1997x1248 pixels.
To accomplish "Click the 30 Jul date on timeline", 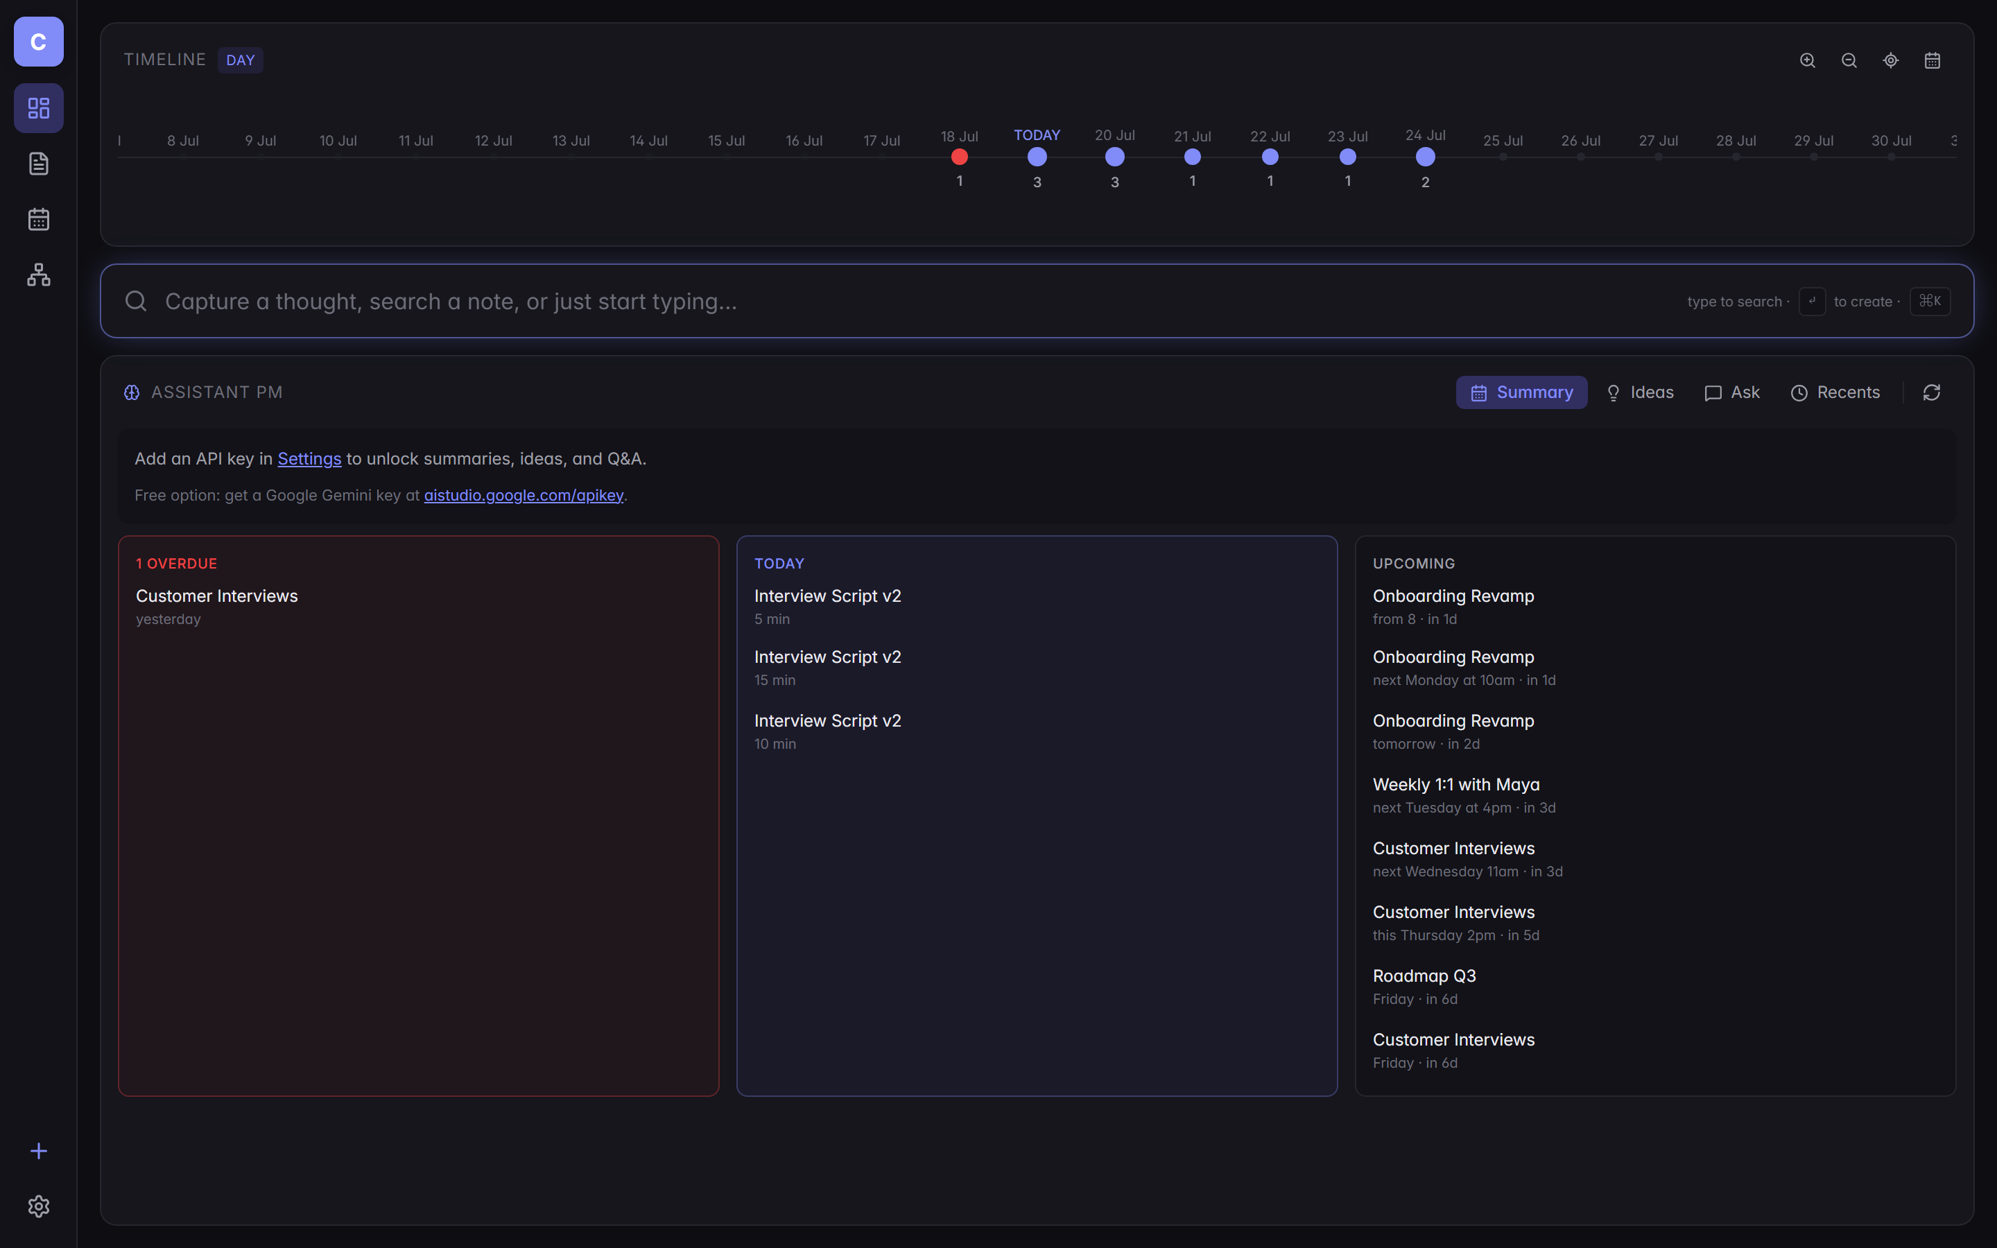I will [x=1892, y=141].
